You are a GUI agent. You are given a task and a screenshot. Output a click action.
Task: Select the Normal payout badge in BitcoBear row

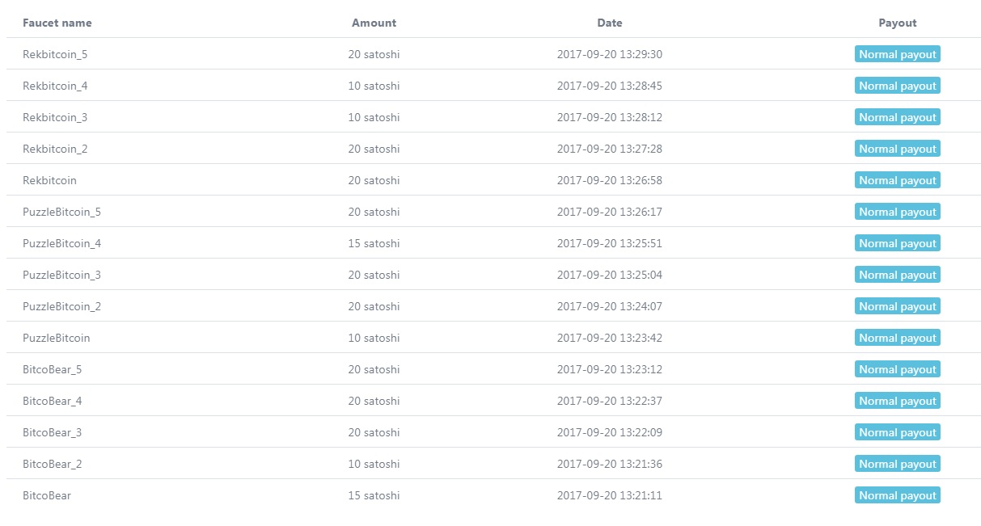(x=897, y=495)
